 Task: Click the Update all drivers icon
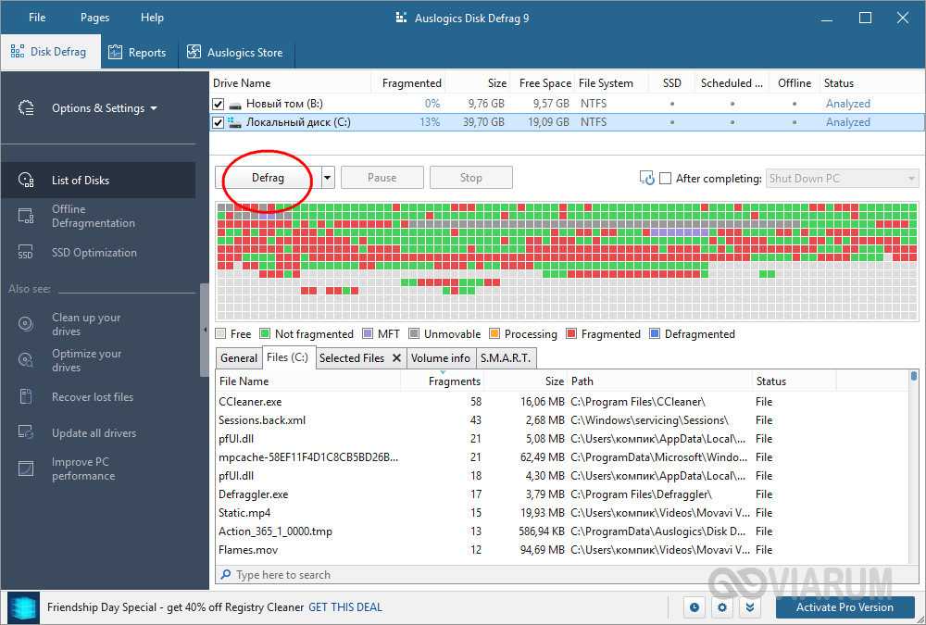pos(26,433)
